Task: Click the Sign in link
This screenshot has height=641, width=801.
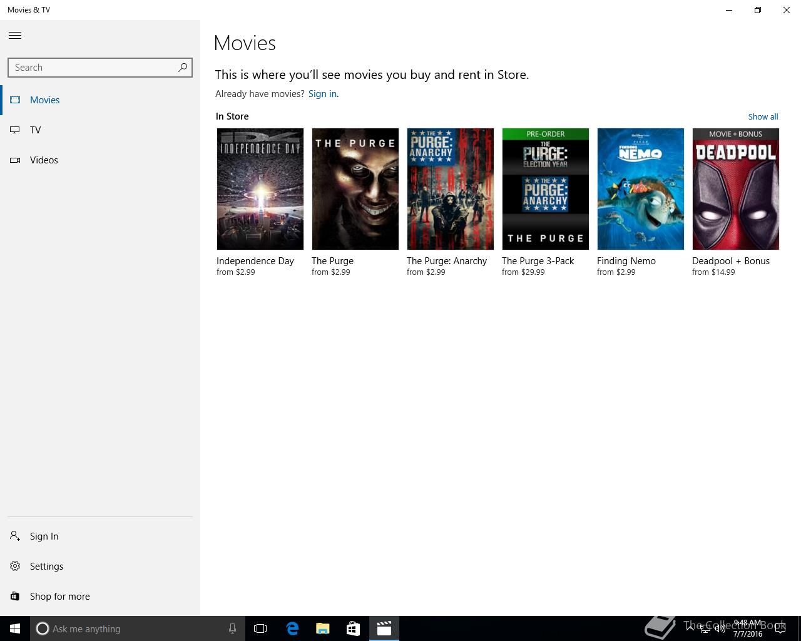Action: tap(322, 94)
